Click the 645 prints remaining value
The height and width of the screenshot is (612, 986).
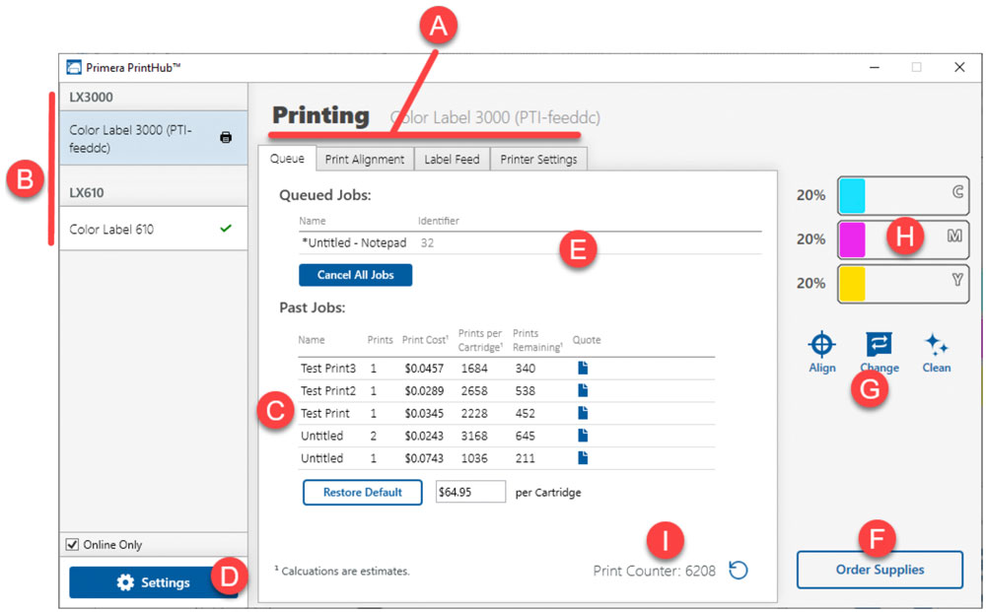pyautogui.click(x=526, y=436)
